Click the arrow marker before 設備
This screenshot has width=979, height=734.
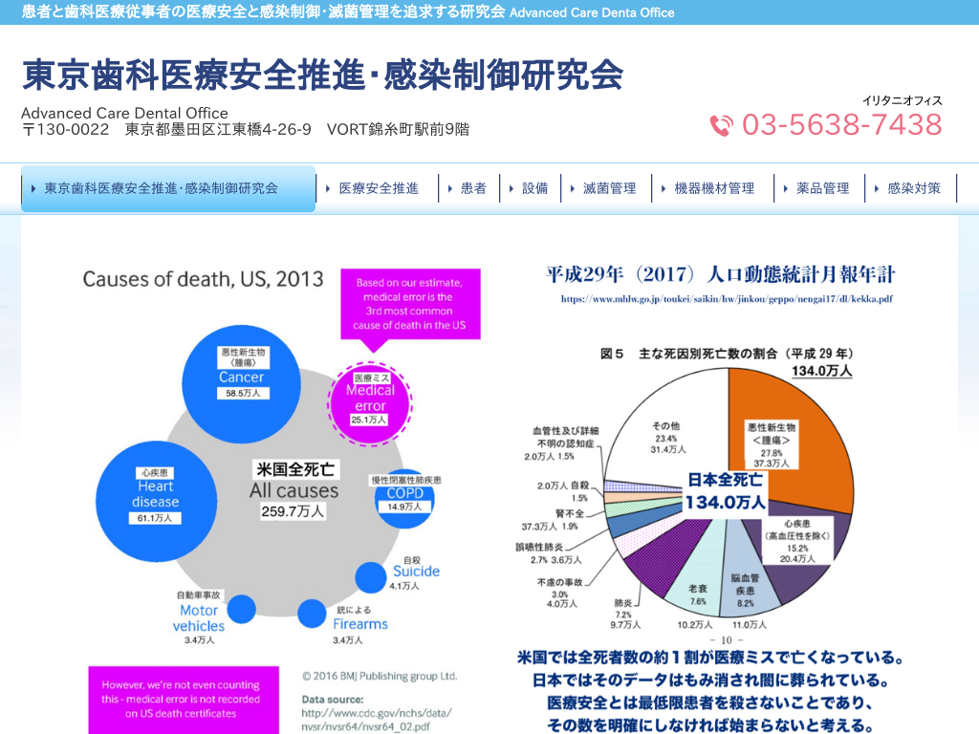[511, 189]
